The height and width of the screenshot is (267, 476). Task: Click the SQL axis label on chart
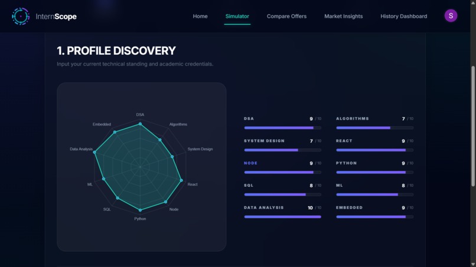tap(107, 209)
